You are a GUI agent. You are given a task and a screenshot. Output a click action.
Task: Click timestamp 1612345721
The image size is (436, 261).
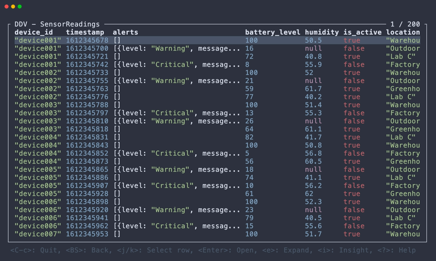87,56
